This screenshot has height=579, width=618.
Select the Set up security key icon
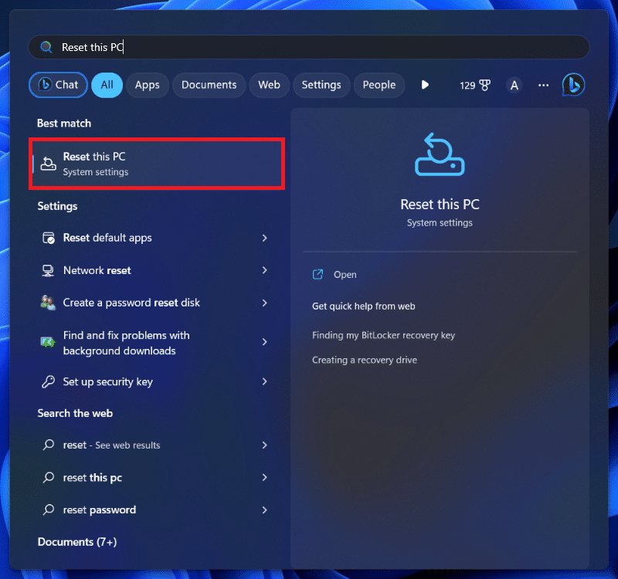click(x=49, y=381)
